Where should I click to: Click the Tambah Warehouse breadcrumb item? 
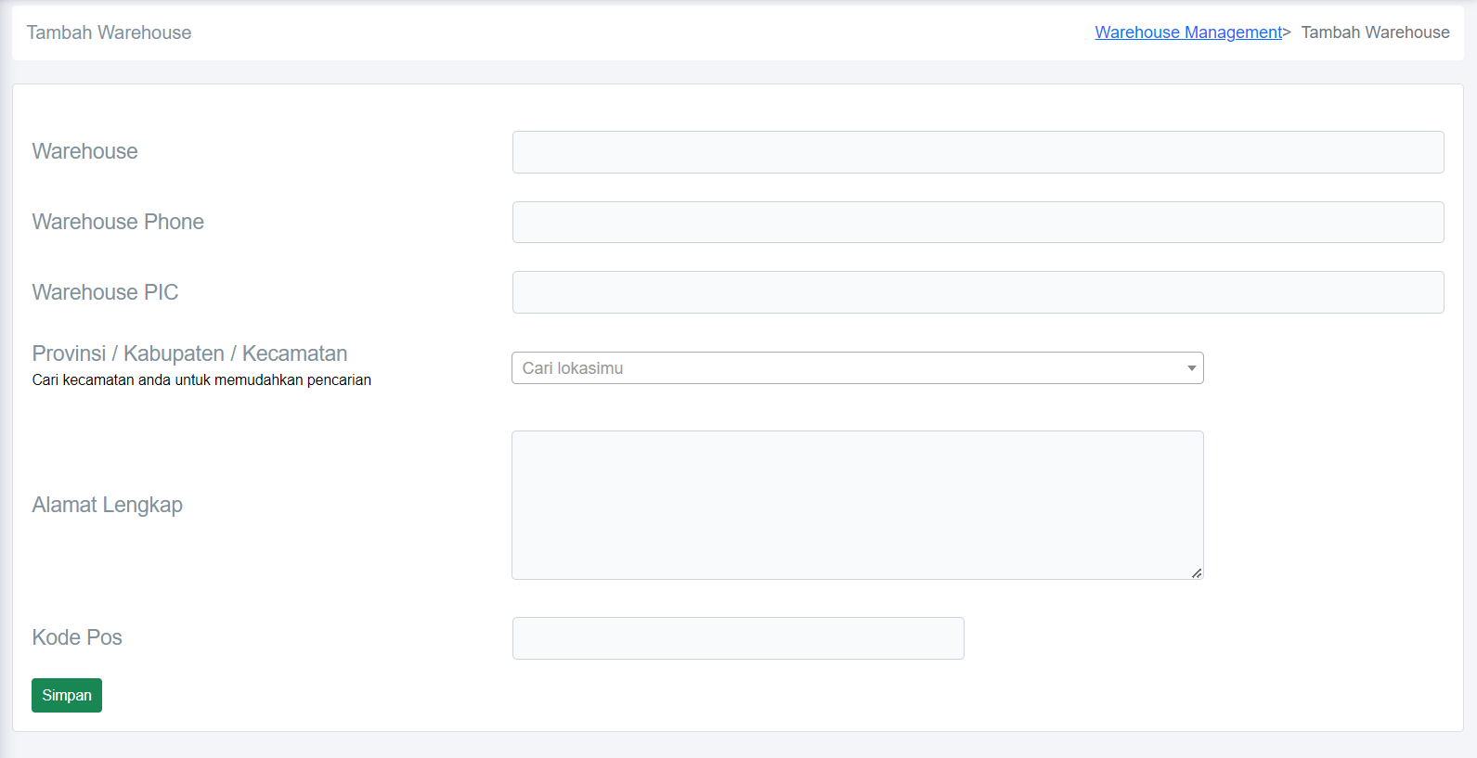(1375, 32)
